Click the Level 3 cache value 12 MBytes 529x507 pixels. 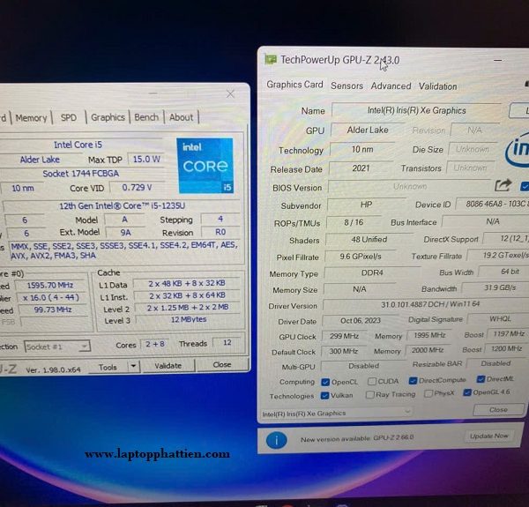189,319
